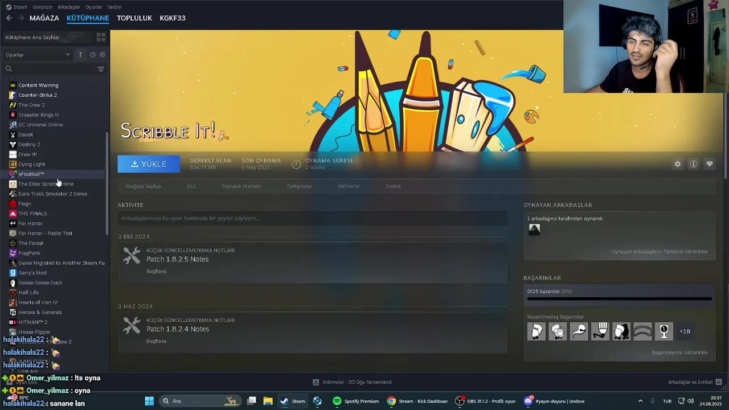Open the Mağaza Sayfası link

144,186
